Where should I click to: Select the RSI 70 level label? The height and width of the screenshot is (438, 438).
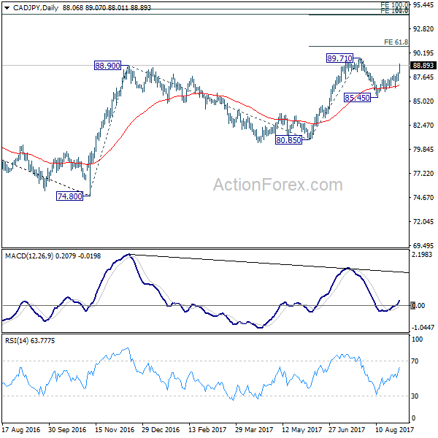coord(415,361)
